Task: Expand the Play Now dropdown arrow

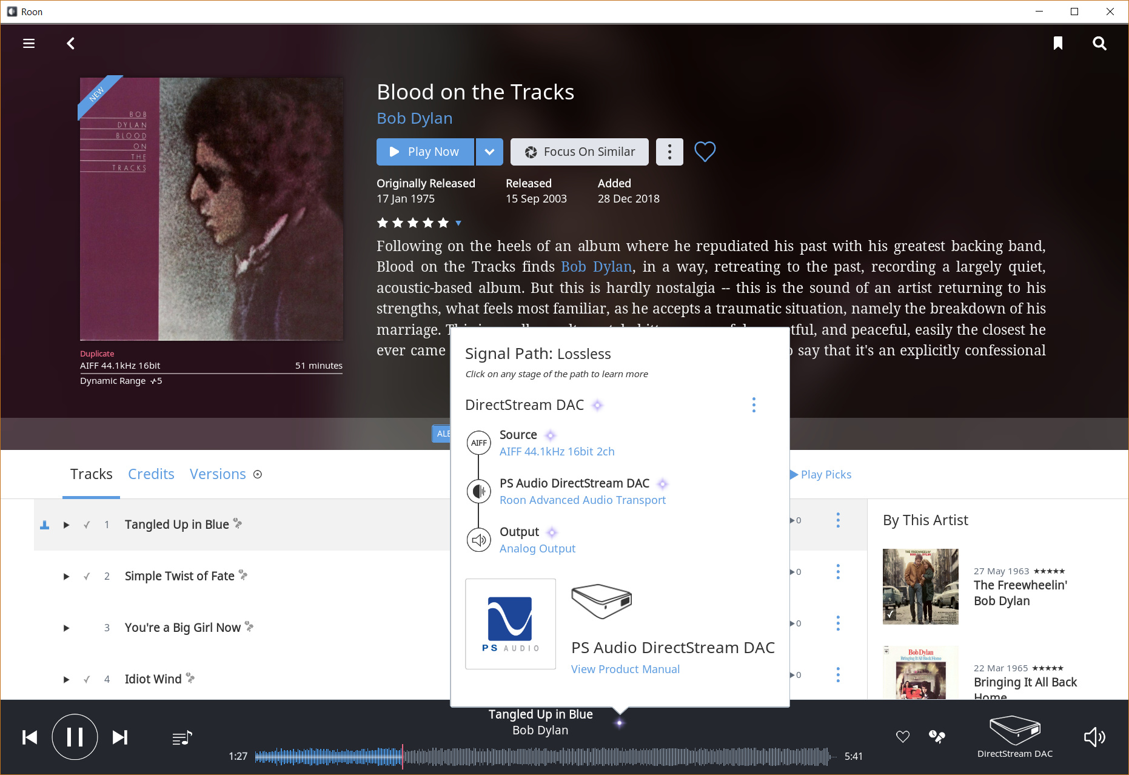Action: coord(489,152)
